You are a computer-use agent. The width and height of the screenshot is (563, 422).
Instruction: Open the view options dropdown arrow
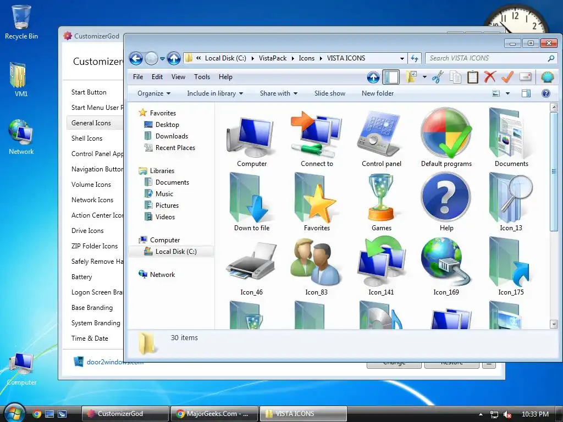(507, 93)
